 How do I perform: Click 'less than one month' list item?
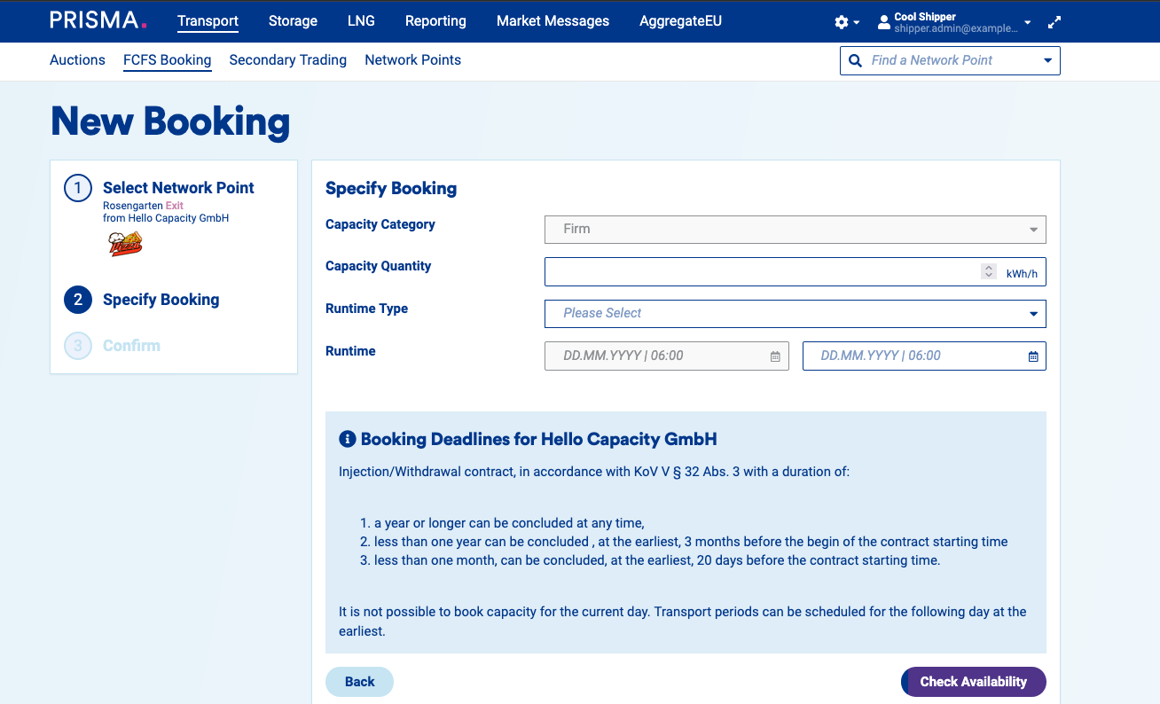point(656,560)
